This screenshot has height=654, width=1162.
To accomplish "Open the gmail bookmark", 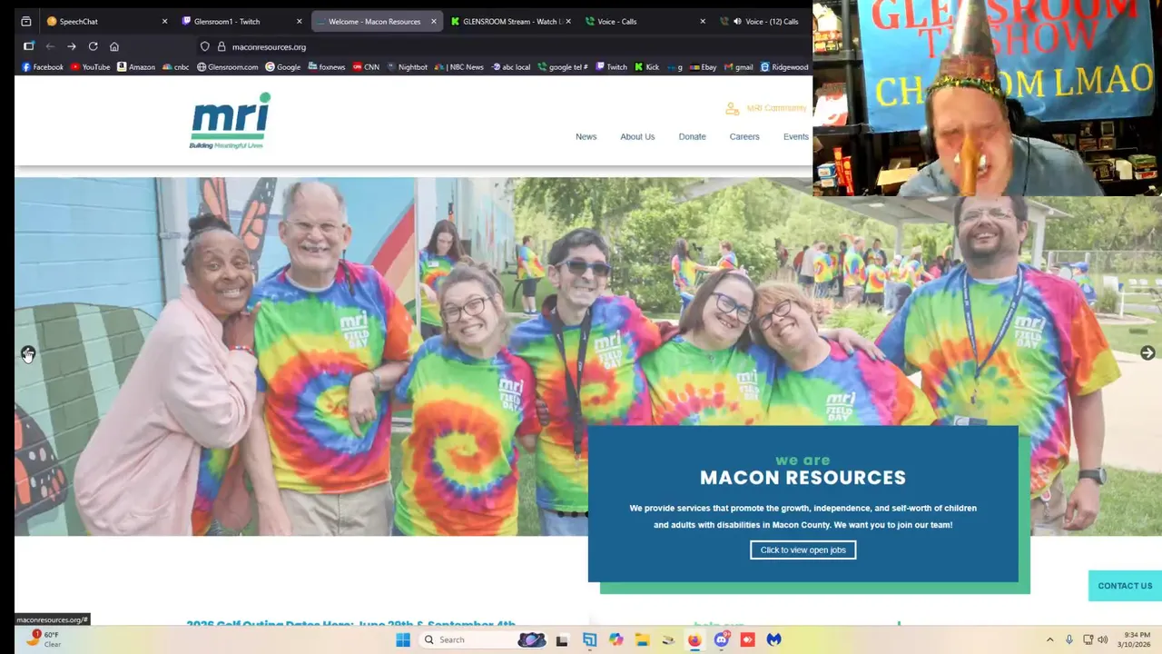I will (738, 66).
